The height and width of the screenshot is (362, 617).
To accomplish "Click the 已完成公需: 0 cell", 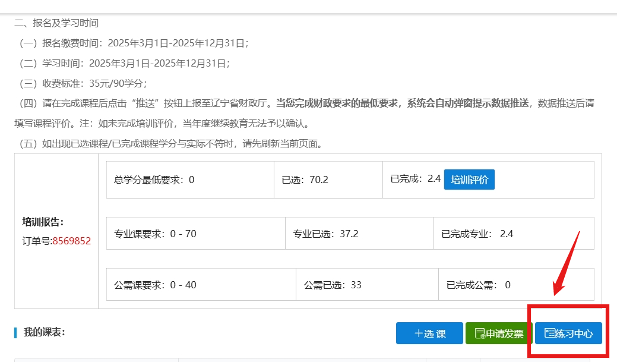I will coord(478,285).
